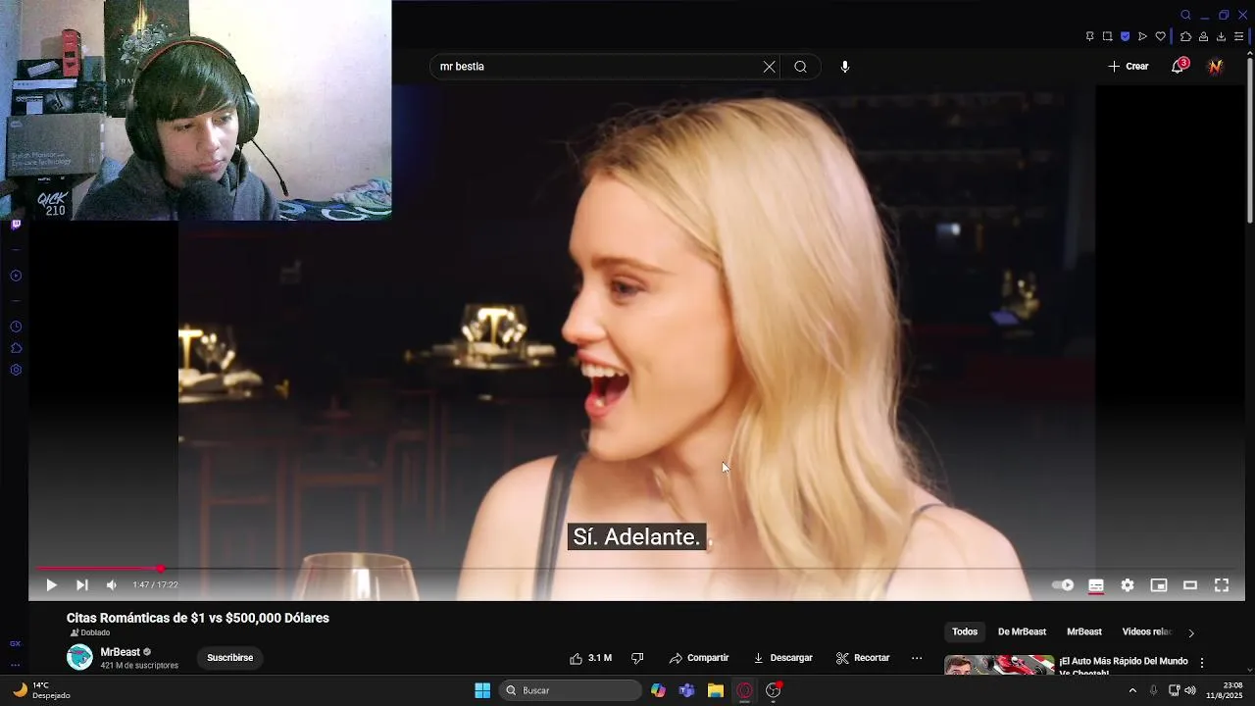Bookmark page with heart icon
Screen dimensions: 1255x706
click(1160, 36)
